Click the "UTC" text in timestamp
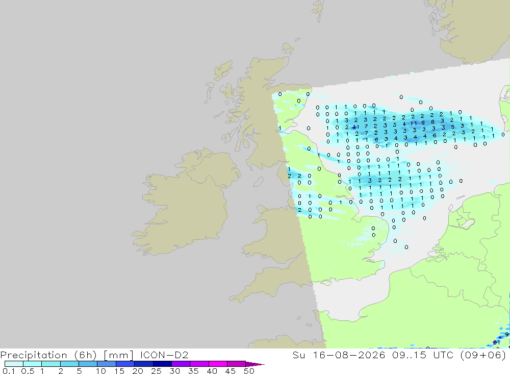This screenshot has height=374, width=510. pos(443,355)
